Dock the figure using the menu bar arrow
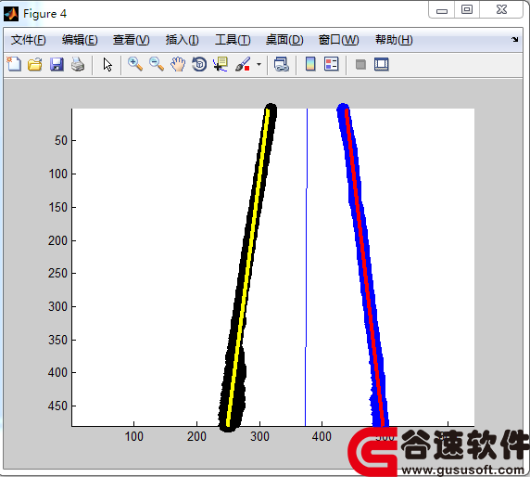This screenshot has width=530, height=477. (515, 40)
